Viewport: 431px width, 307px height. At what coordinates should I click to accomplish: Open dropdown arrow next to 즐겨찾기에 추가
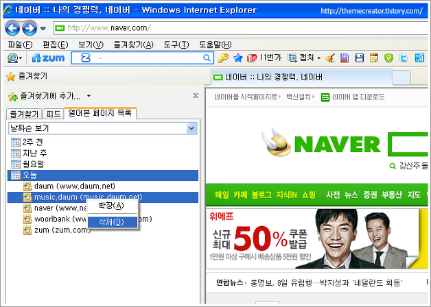tap(89, 96)
